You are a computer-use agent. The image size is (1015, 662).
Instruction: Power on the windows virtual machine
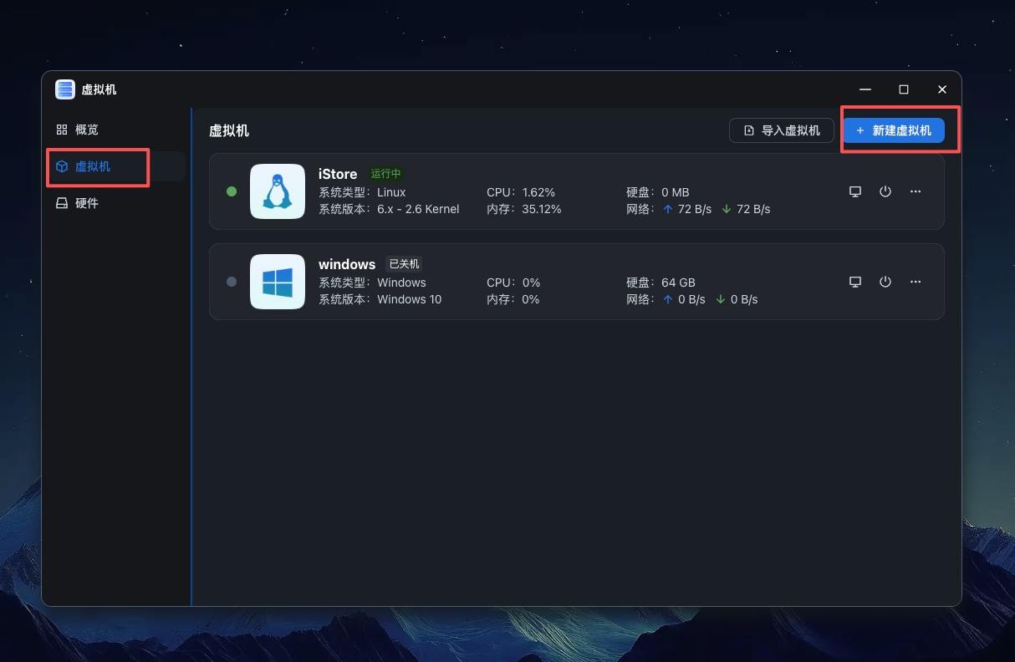(885, 282)
